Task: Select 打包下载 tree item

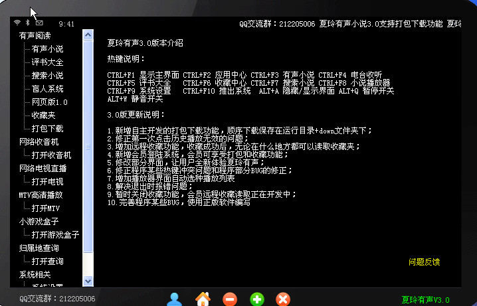Action: click(47, 129)
